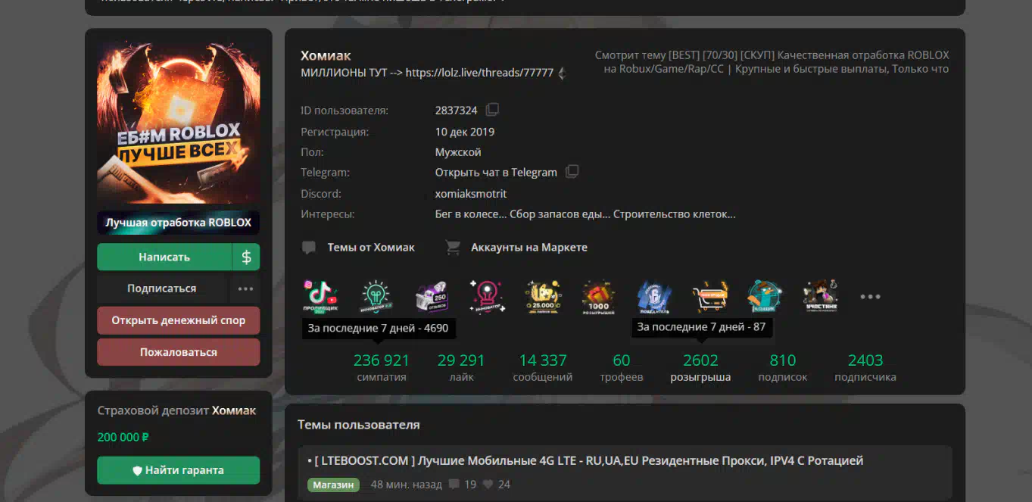The height and width of the screenshot is (502, 1032).
Task: Open the 236 921 симпатия counter
Action: click(382, 367)
